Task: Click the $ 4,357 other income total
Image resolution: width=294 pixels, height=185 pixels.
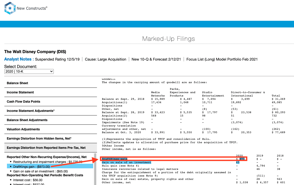Action: (263, 182)
